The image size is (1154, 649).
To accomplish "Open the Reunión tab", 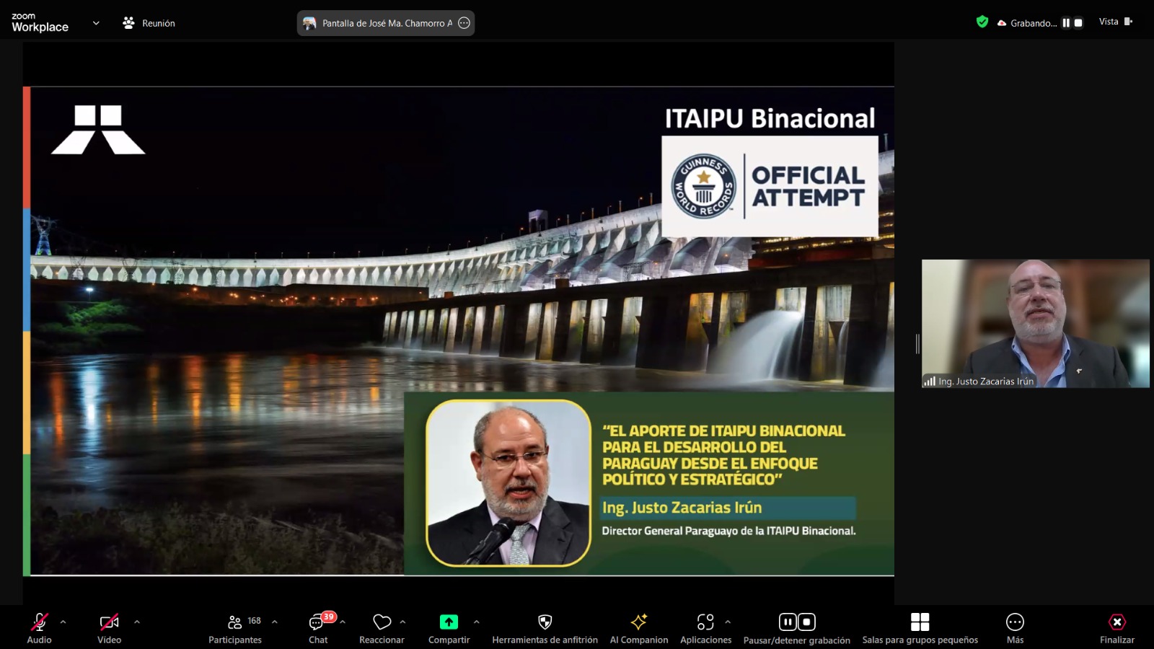I will (x=149, y=23).
